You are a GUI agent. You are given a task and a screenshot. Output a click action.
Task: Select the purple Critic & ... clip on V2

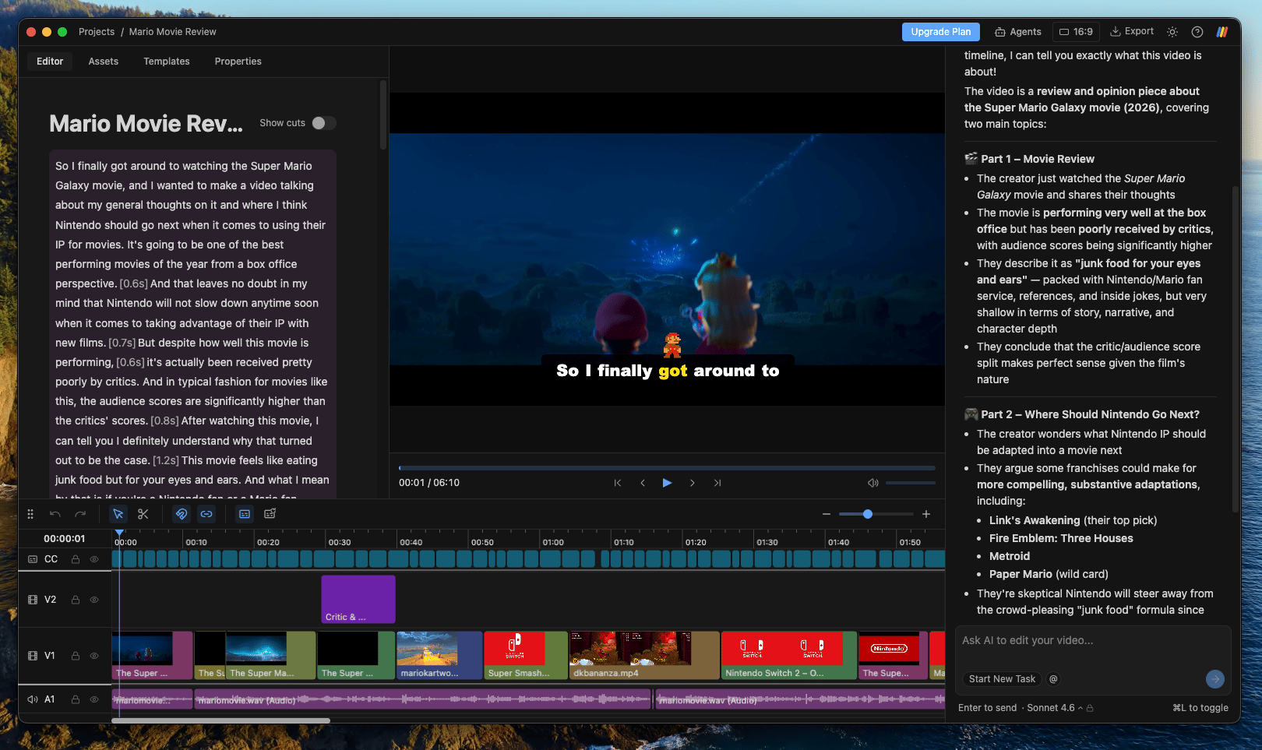358,600
